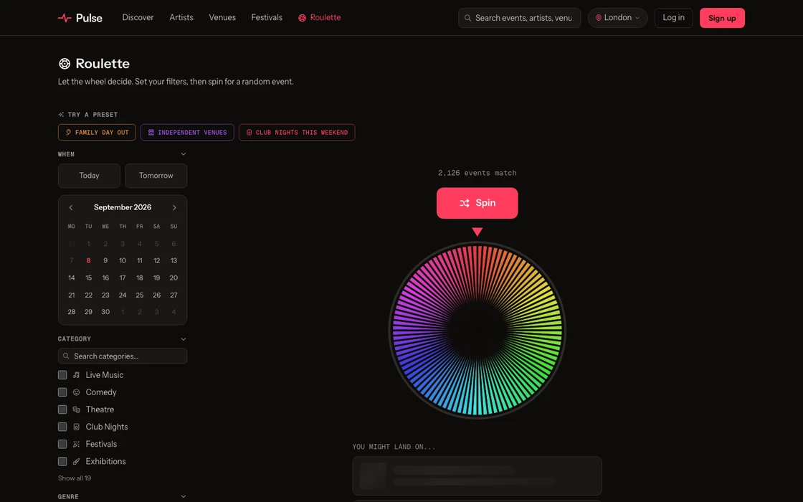Viewport: 803px width, 502px height.
Task: Open the London location dropdown
Action: pyautogui.click(x=617, y=18)
